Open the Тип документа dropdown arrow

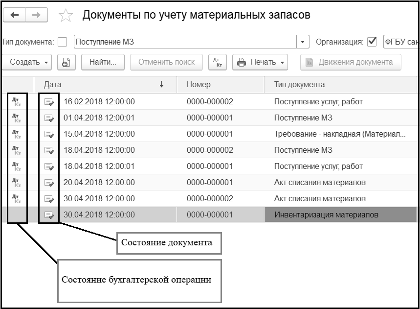(303, 42)
